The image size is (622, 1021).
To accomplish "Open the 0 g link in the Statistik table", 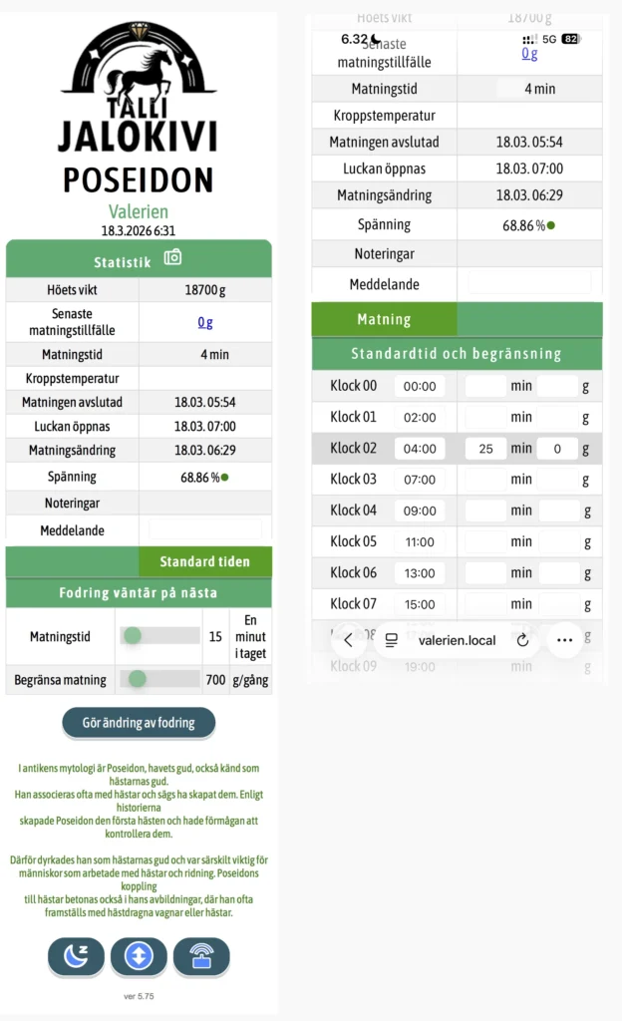I will pyautogui.click(x=205, y=322).
